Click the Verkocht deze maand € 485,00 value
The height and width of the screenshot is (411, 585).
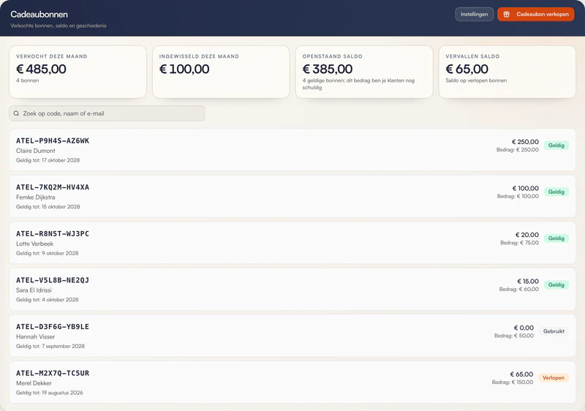[41, 69]
